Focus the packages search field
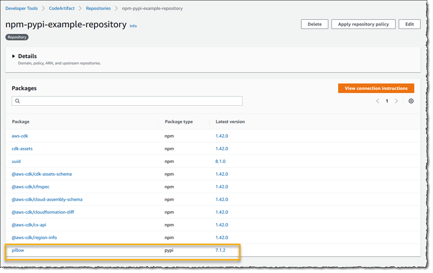The width and height of the screenshot is (433, 273). pos(127,101)
